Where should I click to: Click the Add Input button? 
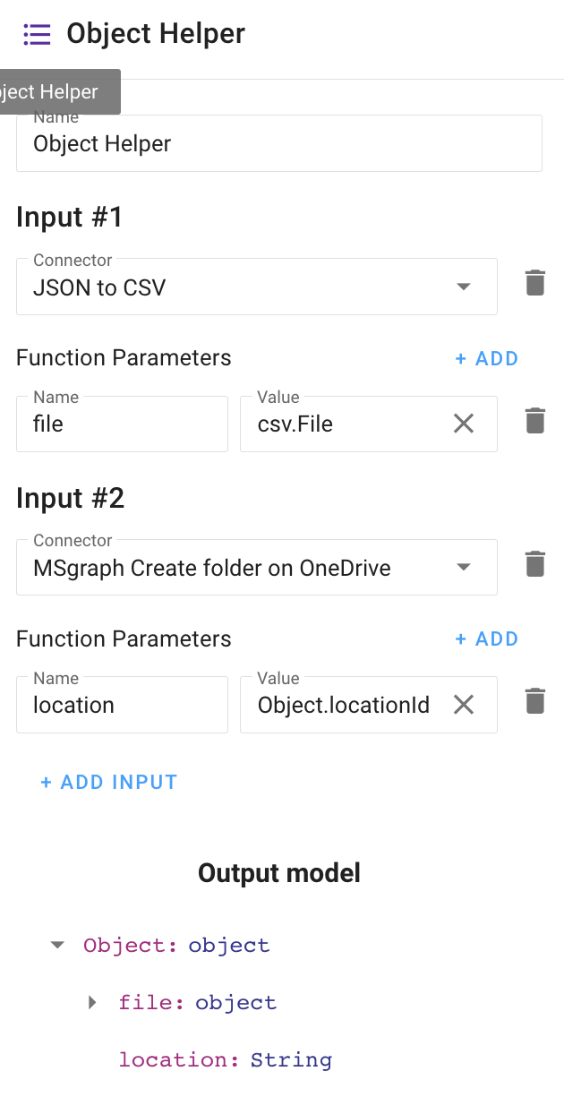coord(109,783)
